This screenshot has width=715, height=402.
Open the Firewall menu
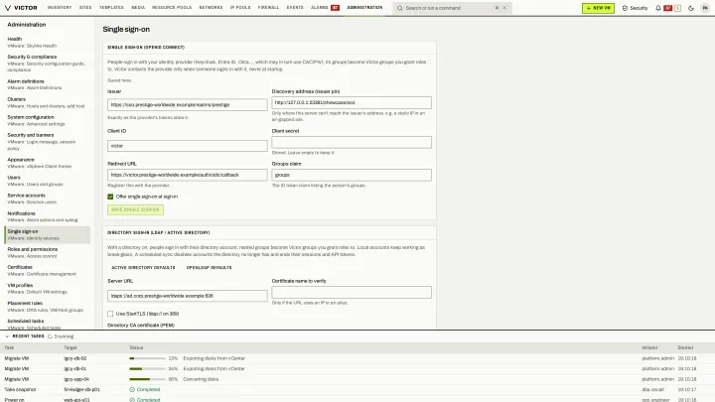tap(268, 8)
